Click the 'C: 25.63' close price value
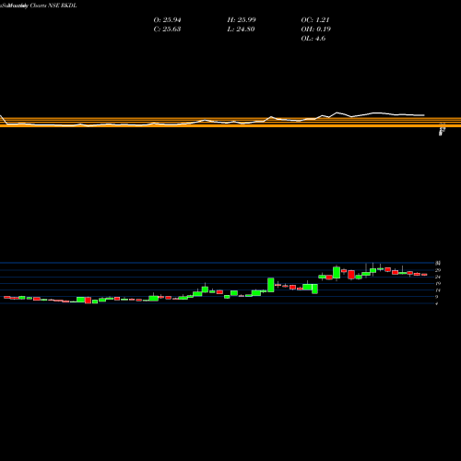 click(167, 30)
